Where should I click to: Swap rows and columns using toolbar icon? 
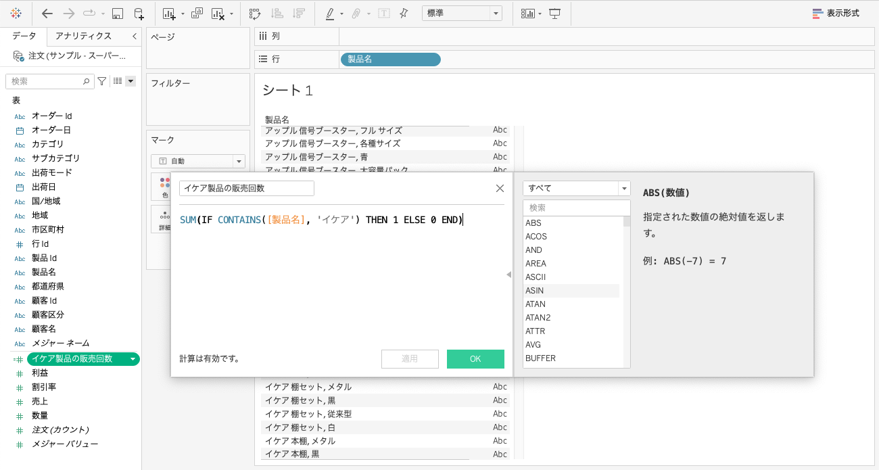[255, 13]
